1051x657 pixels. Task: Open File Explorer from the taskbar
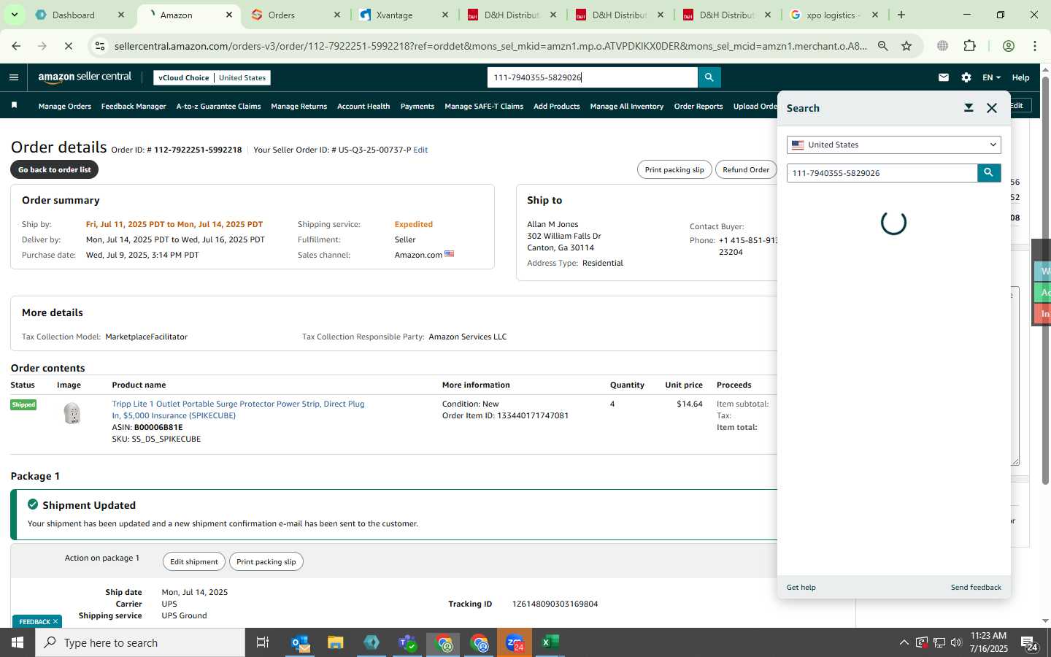tap(336, 642)
